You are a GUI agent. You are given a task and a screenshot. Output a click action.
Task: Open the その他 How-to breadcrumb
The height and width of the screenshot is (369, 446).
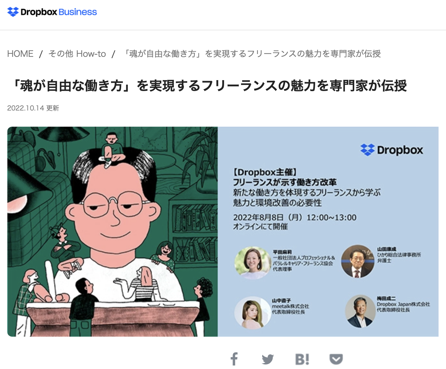[77, 54]
